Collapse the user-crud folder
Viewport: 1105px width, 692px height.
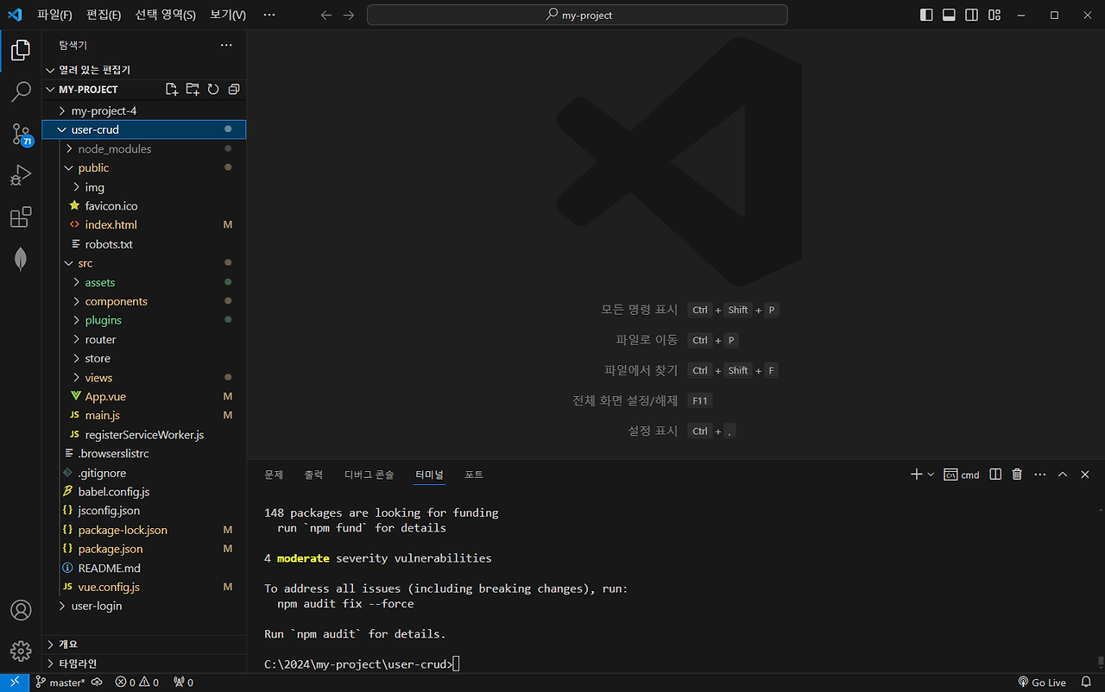[144, 129]
